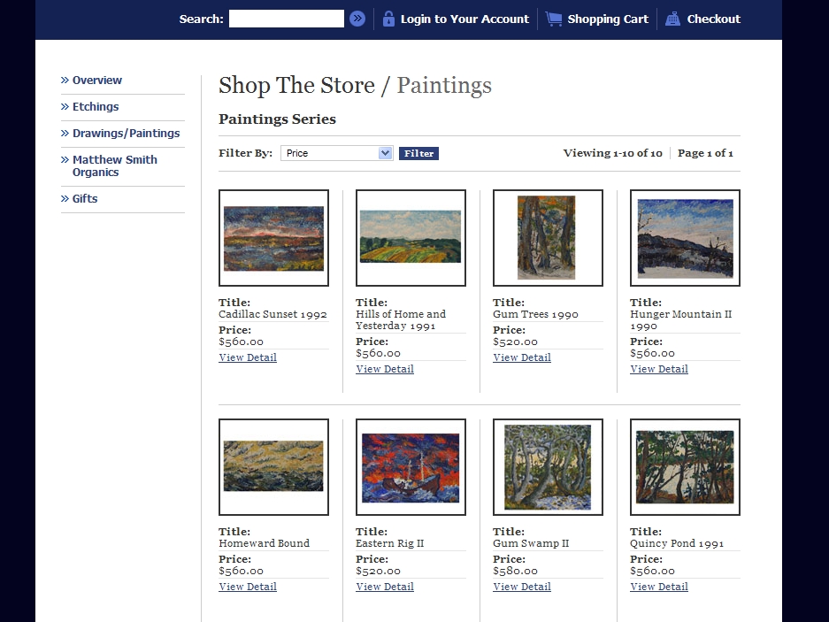Screen dimensions: 829x622
Task: Type in the Search input field
Action: [286, 19]
